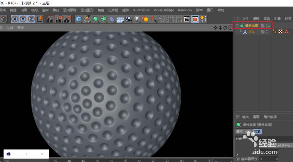This screenshot has width=293, height=162.
Task: Open the Edit Render Settings icon
Action: coord(68,19)
